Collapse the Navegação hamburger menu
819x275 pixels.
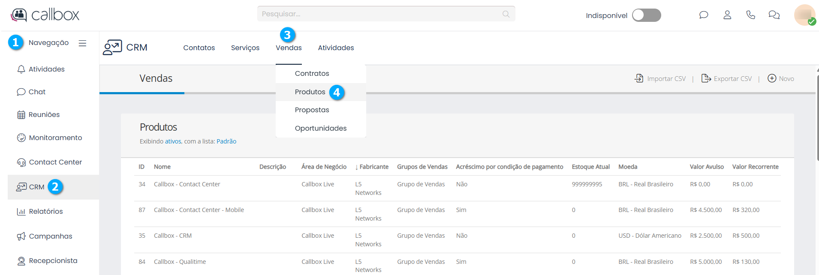pyautogui.click(x=82, y=43)
